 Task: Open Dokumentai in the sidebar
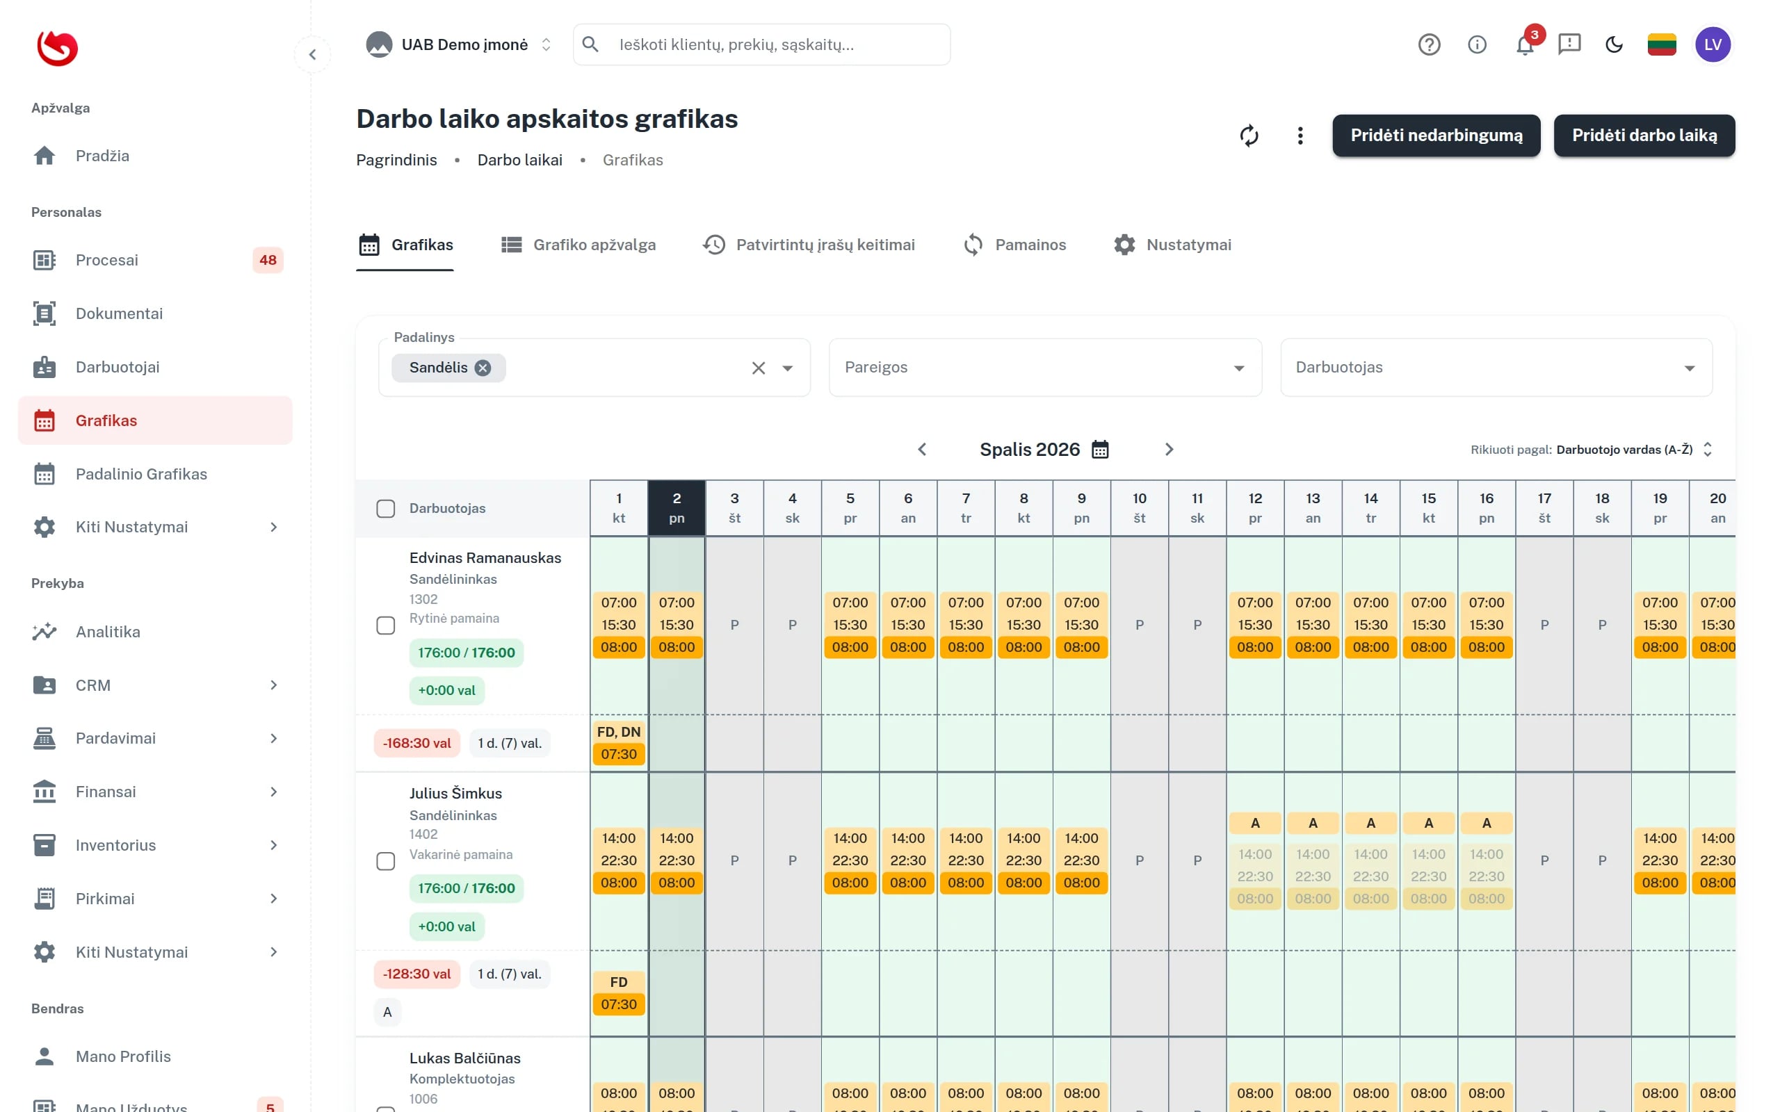[155, 313]
